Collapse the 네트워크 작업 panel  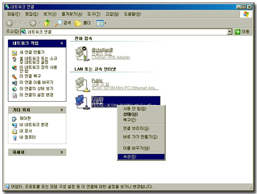[62, 43]
